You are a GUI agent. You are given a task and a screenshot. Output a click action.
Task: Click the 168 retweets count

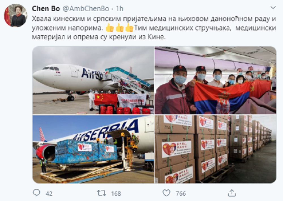click(116, 194)
